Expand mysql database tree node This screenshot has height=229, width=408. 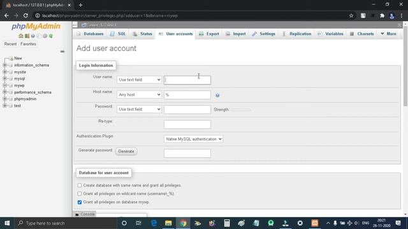[x=4, y=79]
